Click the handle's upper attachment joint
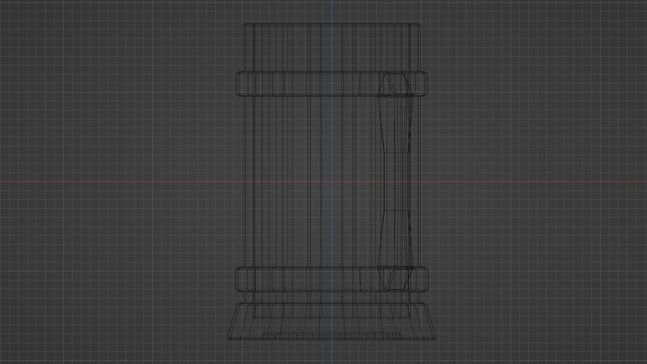This screenshot has width=647, height=364. [395, 84]
